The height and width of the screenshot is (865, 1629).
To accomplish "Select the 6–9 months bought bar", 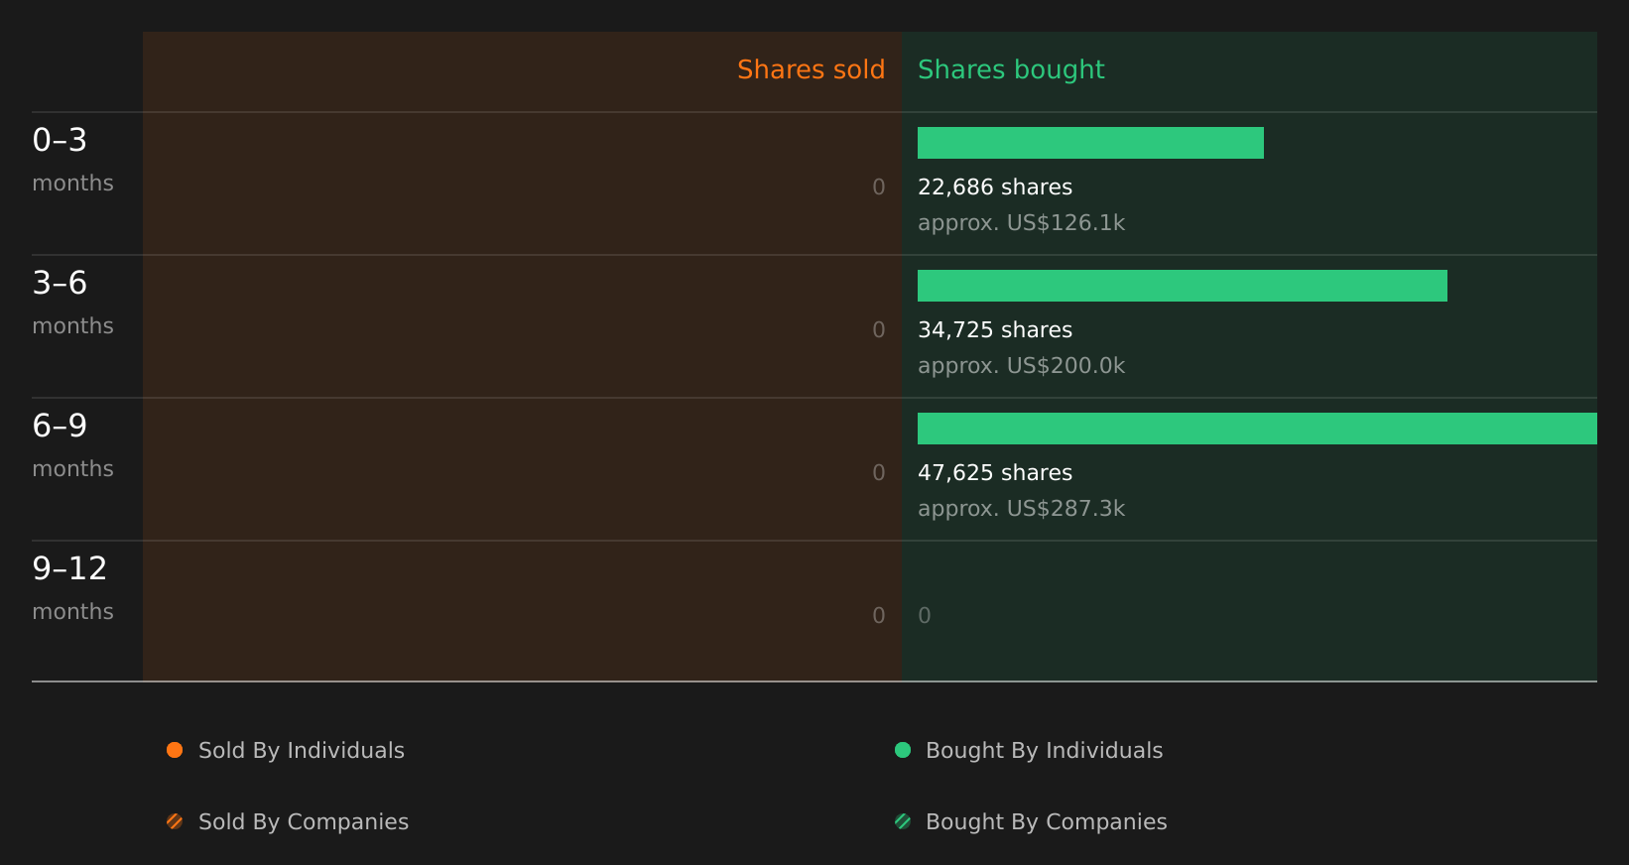I will 1257,429.
